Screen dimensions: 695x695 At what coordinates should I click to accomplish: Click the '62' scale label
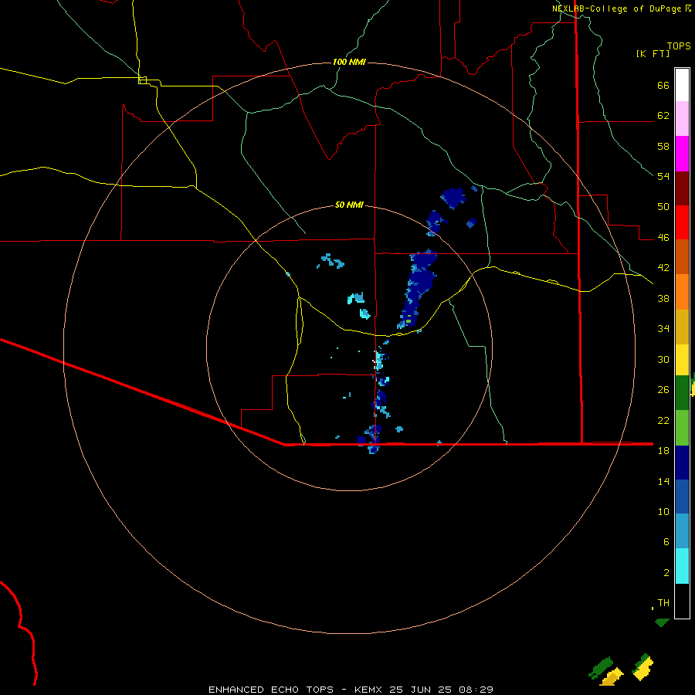[x=663, y=116]
